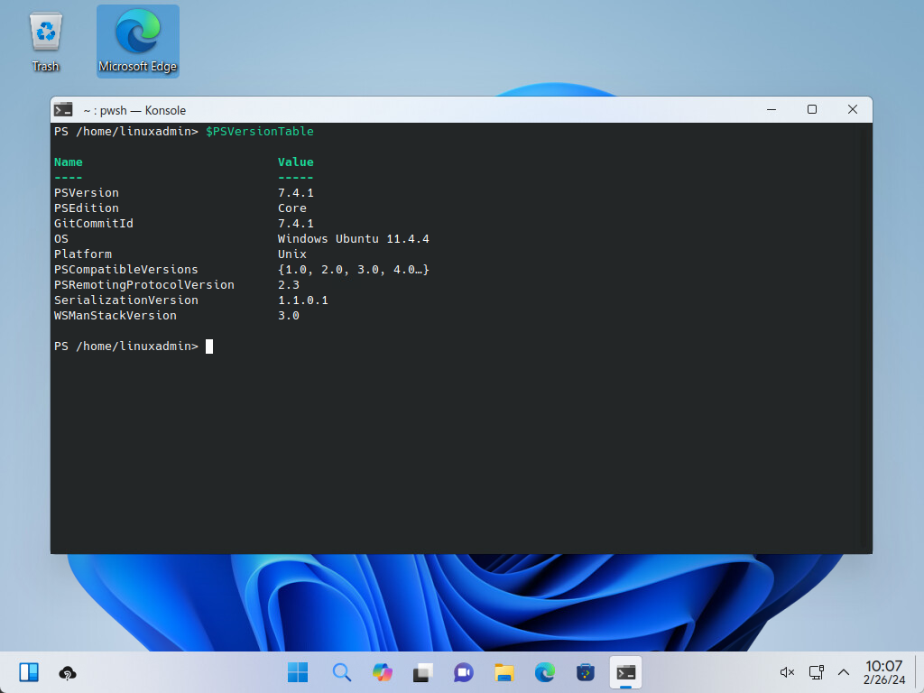Open File Explorer from the taskbar
This screenshot has width=924, height=693.
tap(504, 672)
